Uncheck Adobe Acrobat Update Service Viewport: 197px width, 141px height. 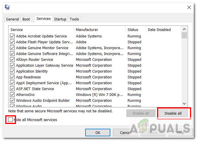click(x=12, y=36)
